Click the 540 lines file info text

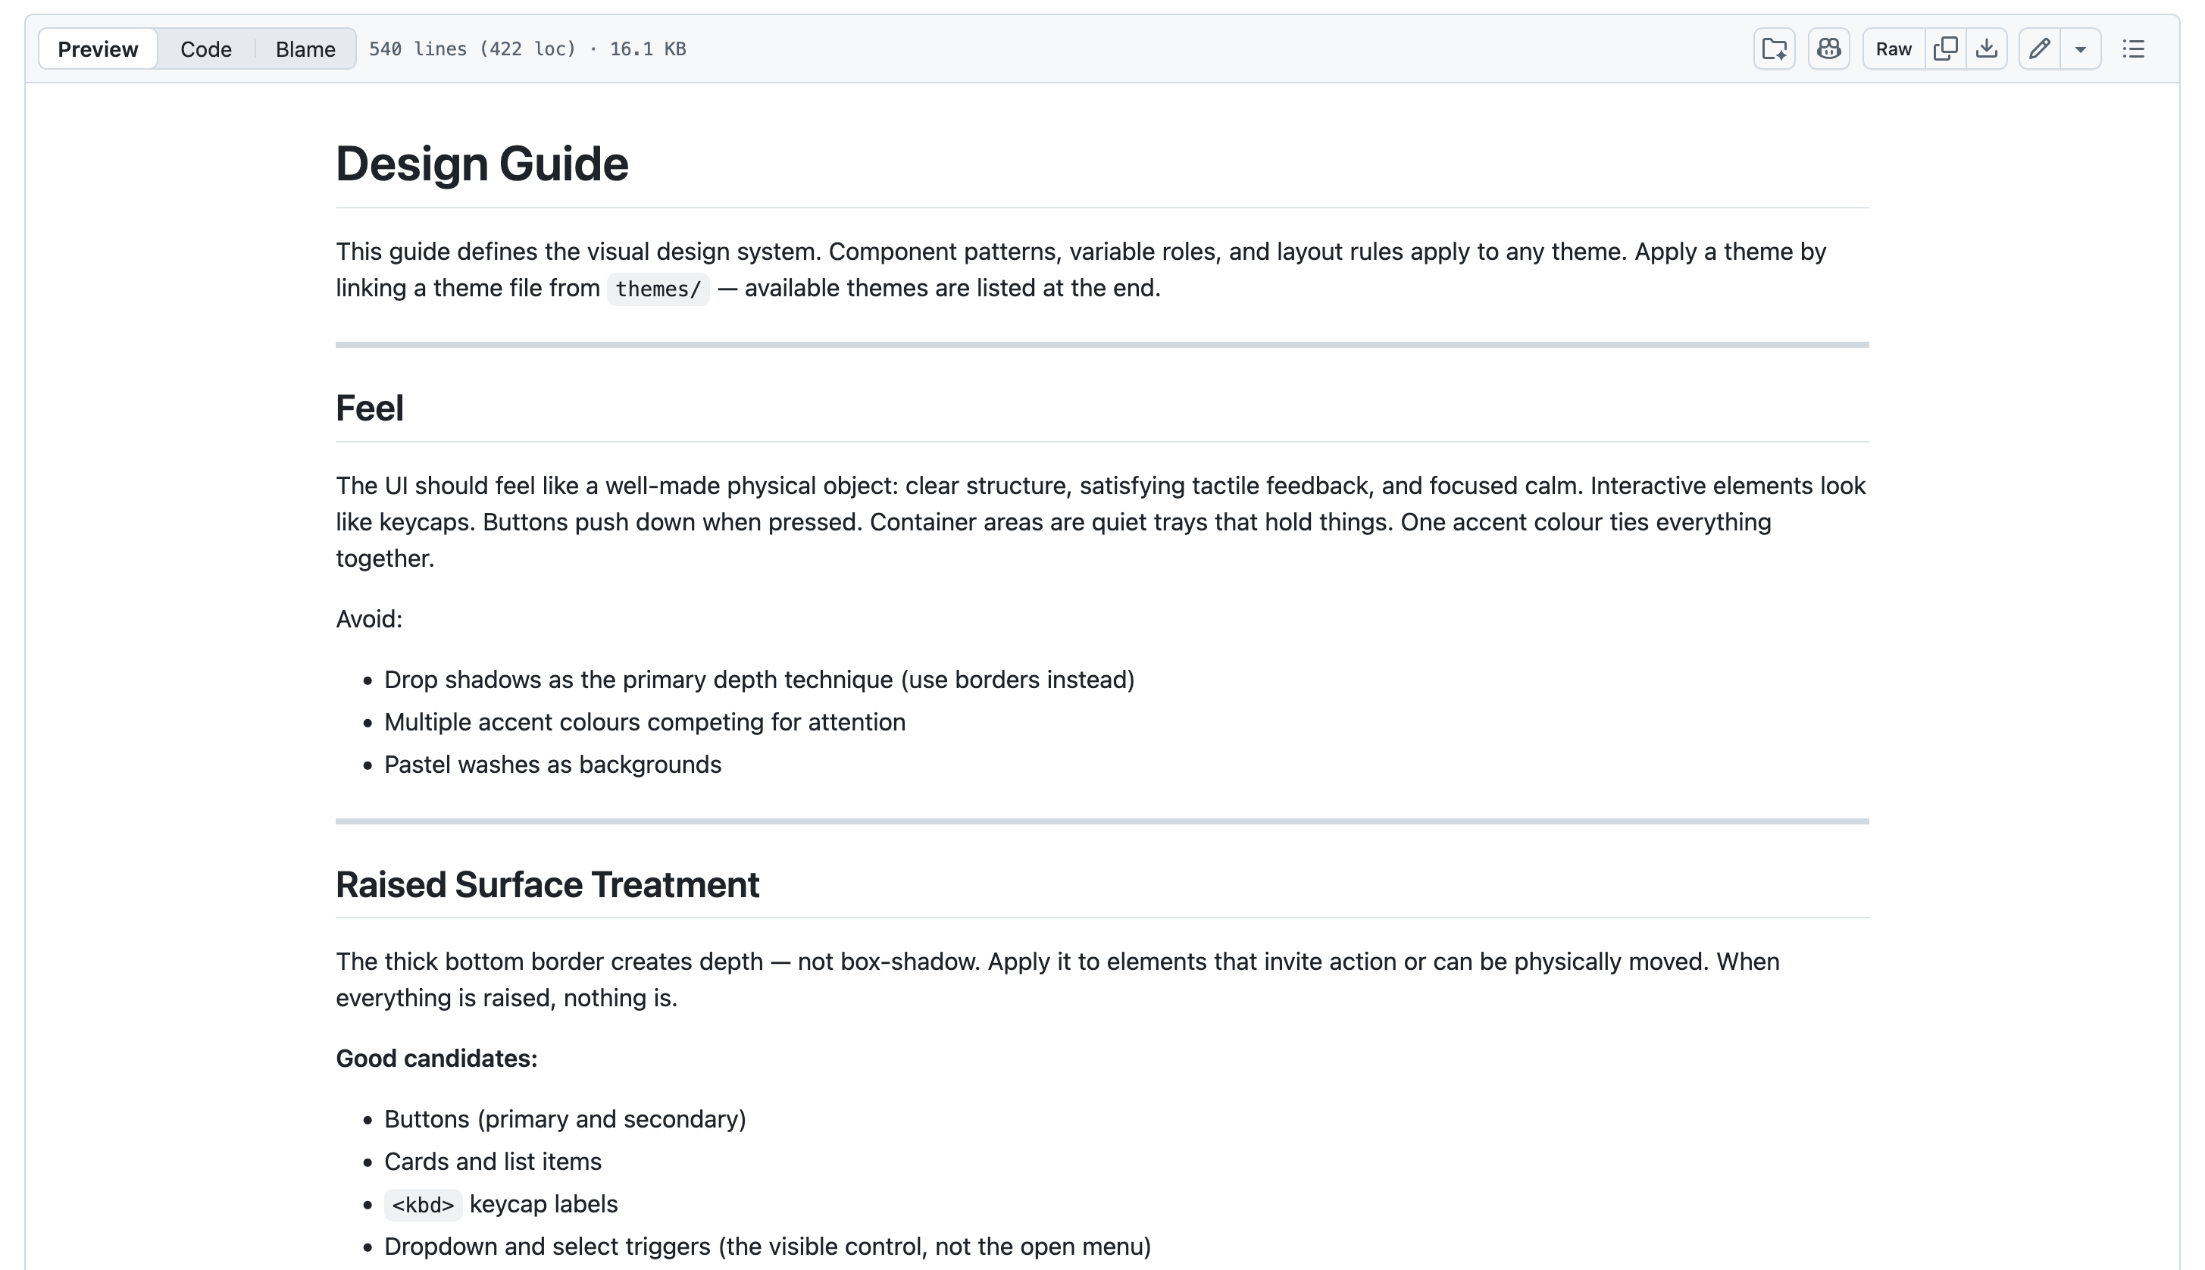pyautogui.click(x=527, y=48)
